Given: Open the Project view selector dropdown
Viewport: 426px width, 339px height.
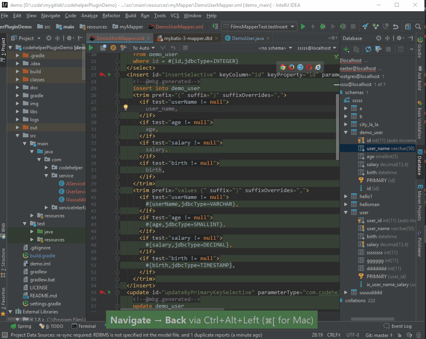Looking at the screenshot, I should (x=26, y=38).
